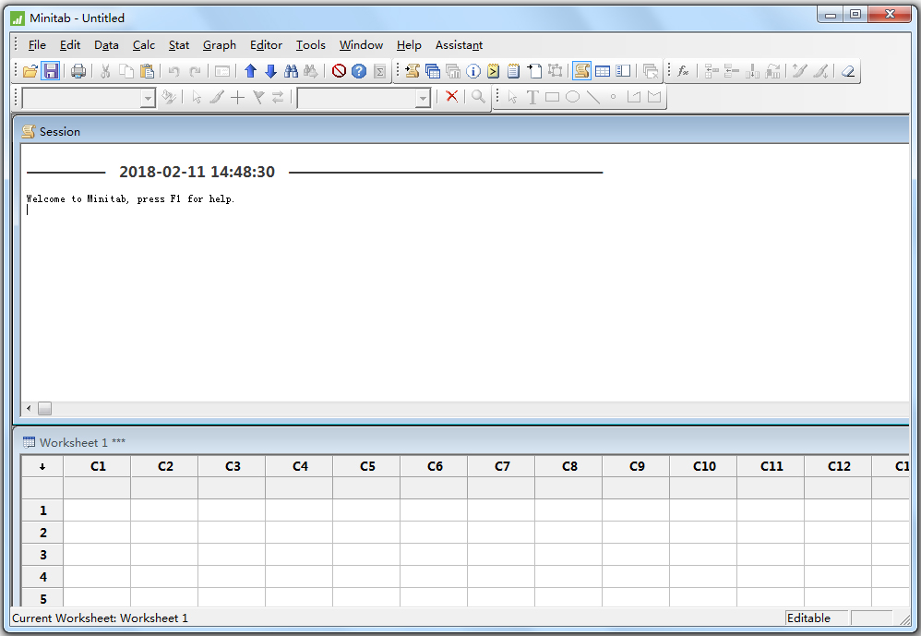
Task: Open the Graph menu
Action: click(x=220, y=44)
